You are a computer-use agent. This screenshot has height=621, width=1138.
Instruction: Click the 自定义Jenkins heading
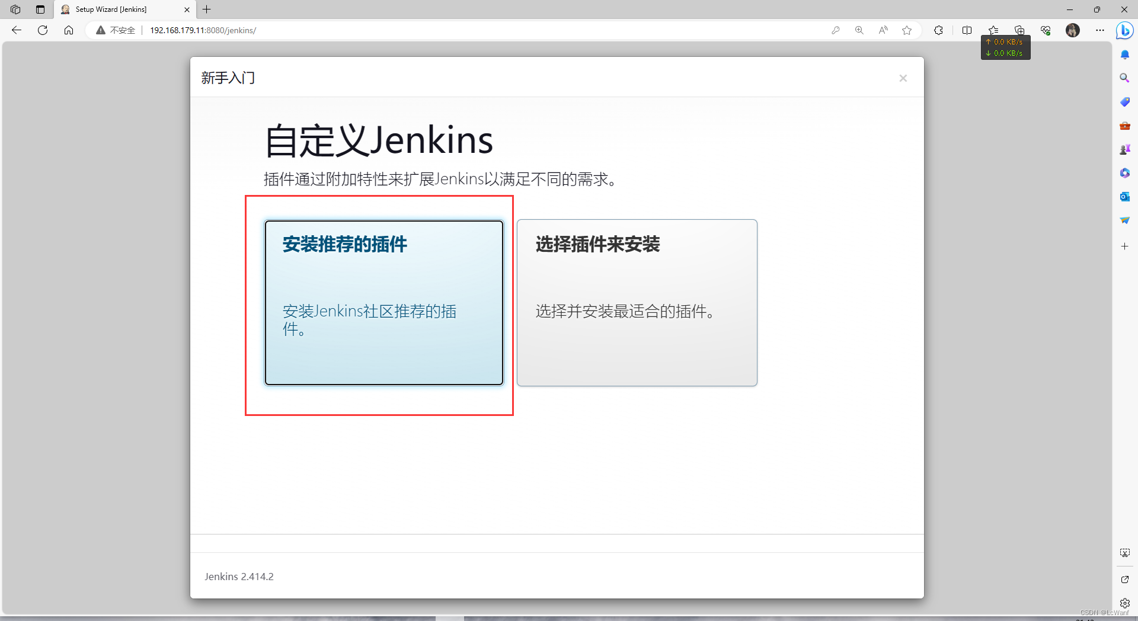(378, 141)
